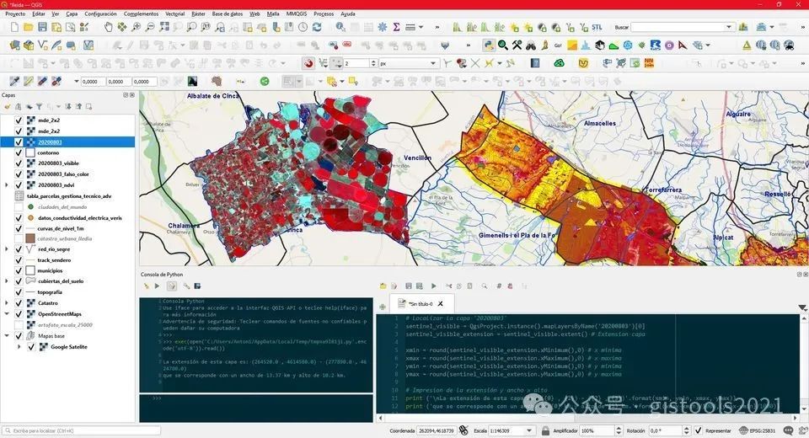Toggle visibility of Google Satelite layer

tap(31, 347)
